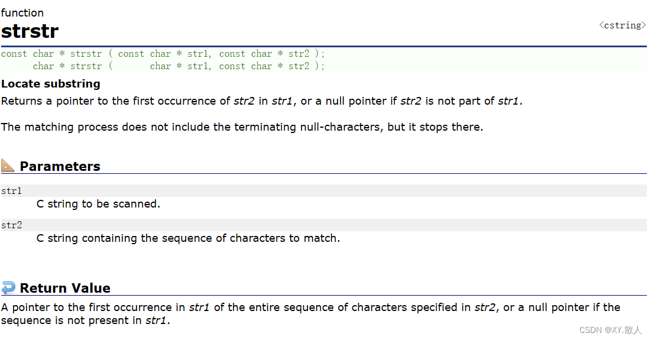This screenshot has width=651, height=340.
Task: Click the Parameters set-square icon
Action: click(x=8, y=166)
